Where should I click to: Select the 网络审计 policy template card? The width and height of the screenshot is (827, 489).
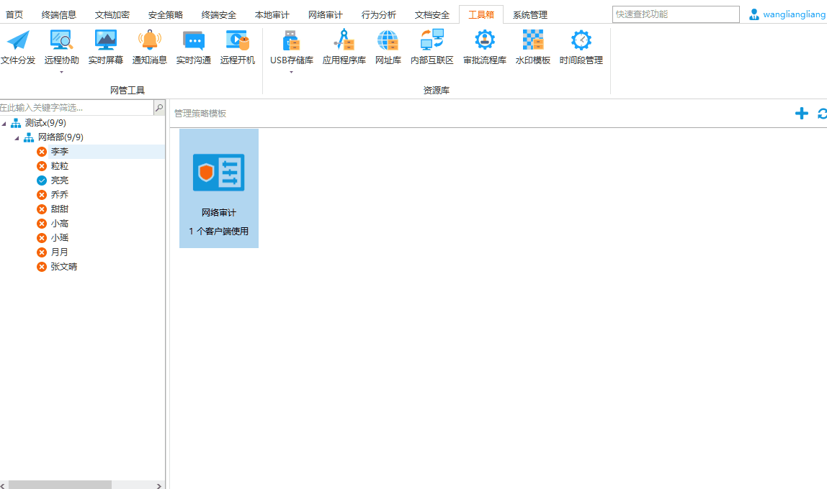pos(219,188)
